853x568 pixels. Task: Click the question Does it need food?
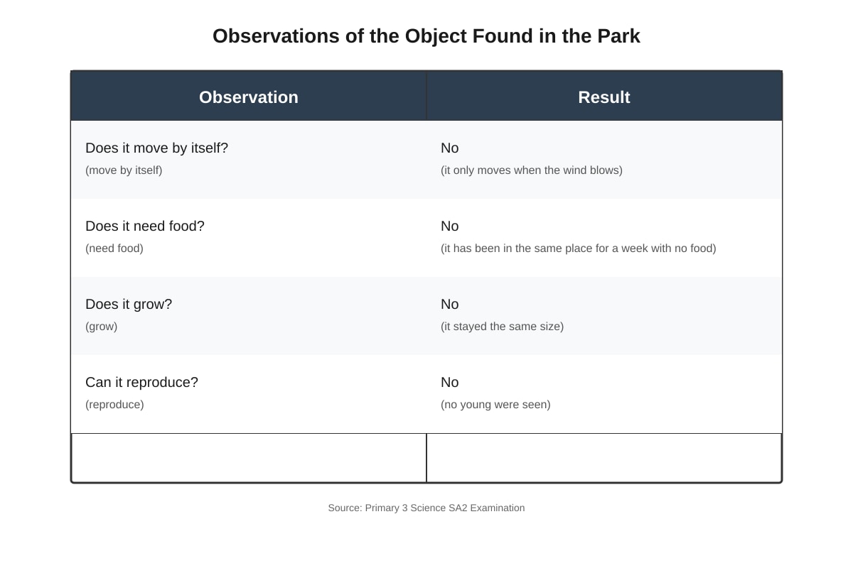[x=145, y=226]
